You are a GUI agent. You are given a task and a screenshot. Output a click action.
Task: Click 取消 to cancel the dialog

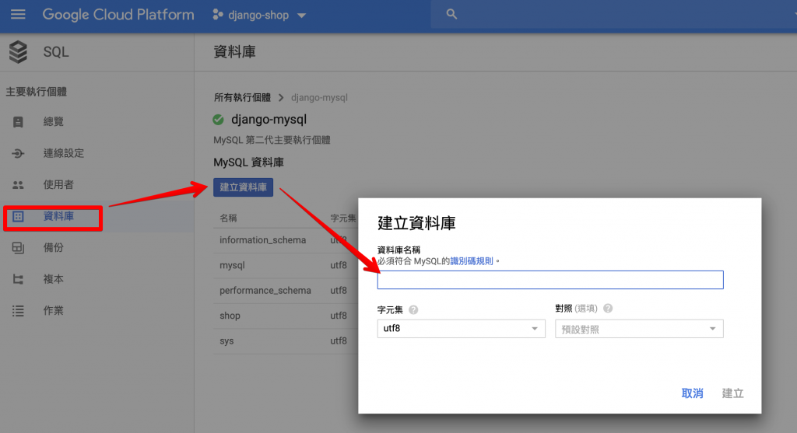[692, 393]
